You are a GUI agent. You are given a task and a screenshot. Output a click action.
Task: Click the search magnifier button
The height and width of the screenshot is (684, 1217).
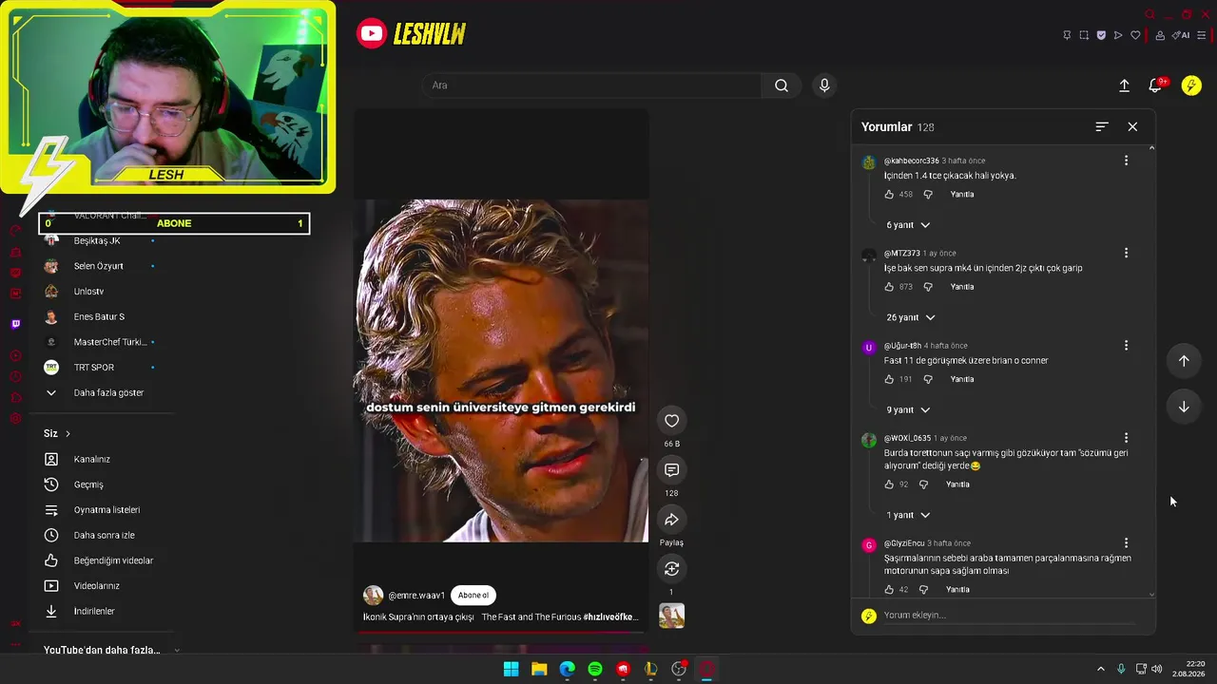click(x=781, y=85)
